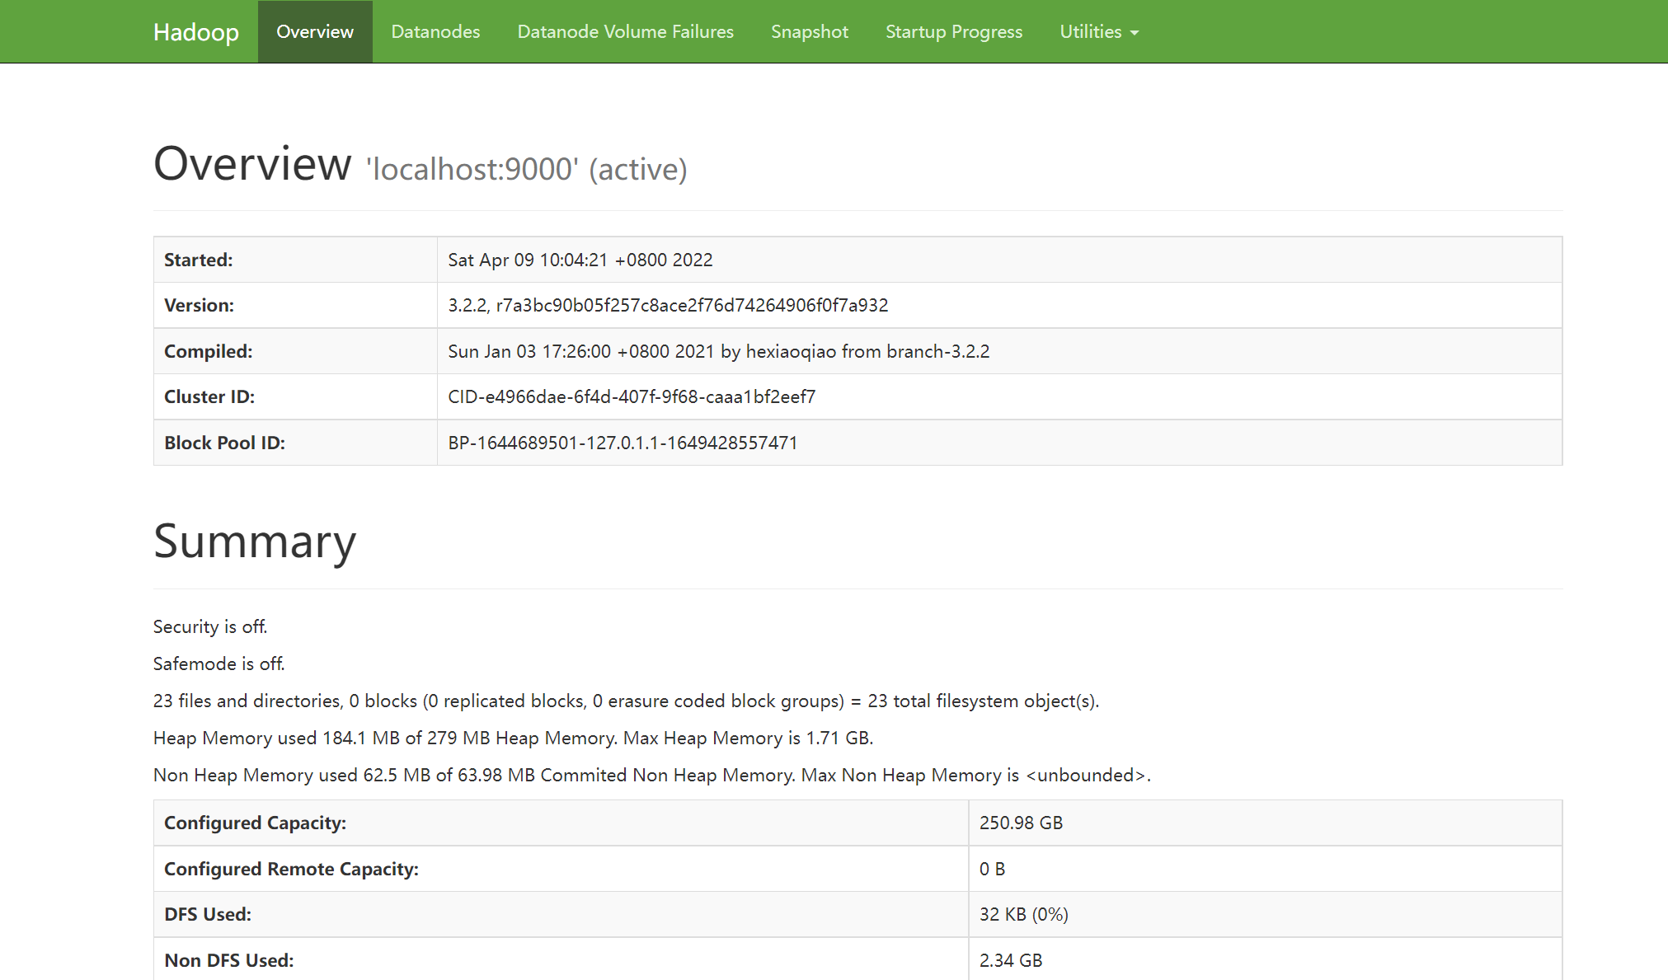Click the Overview page heading

pyautogui.click(x=252, y=163)
